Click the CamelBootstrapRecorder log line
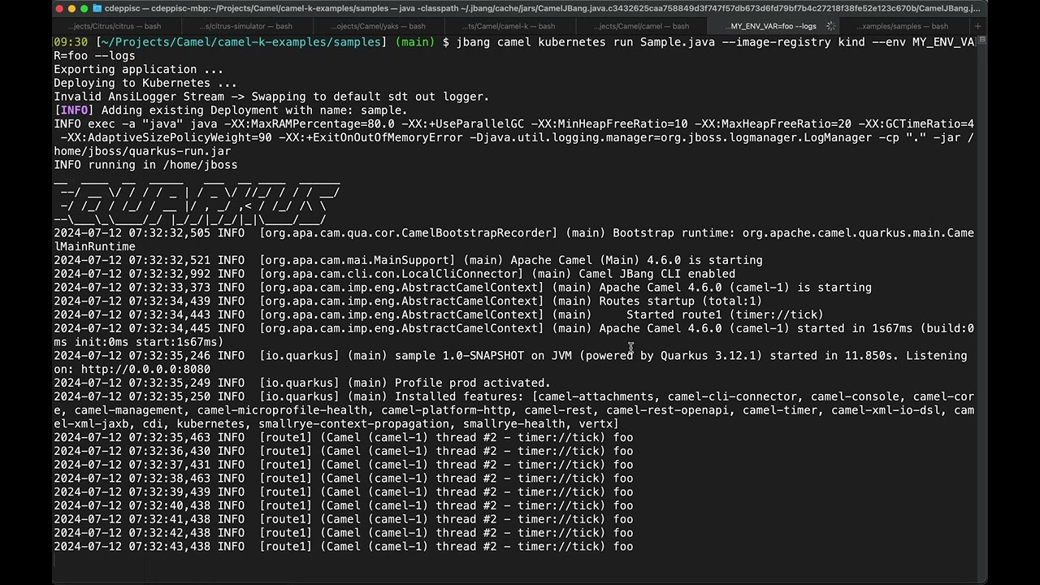The image size is (1040, 585). pos(513,240)
